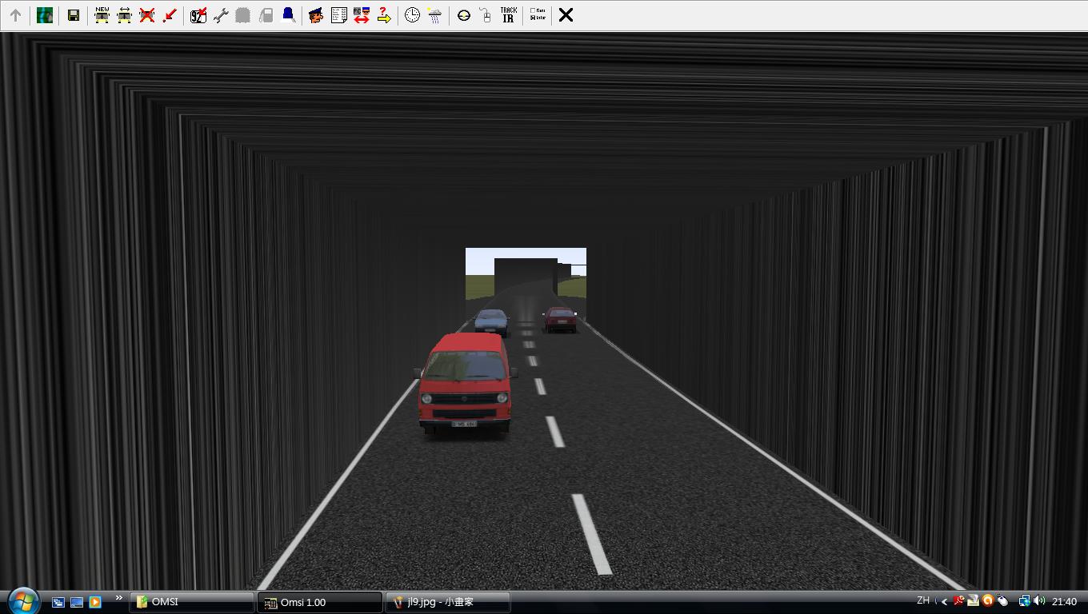
Task: Open the ZH language bar selector
Action: pyautogui.click(x=923, y=600)
